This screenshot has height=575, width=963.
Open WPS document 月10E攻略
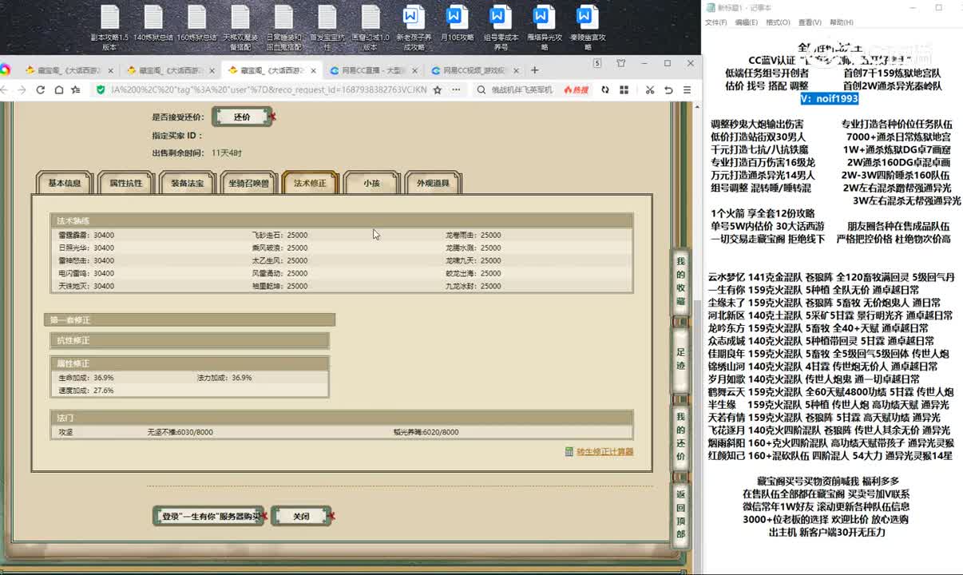pos(457,23)
